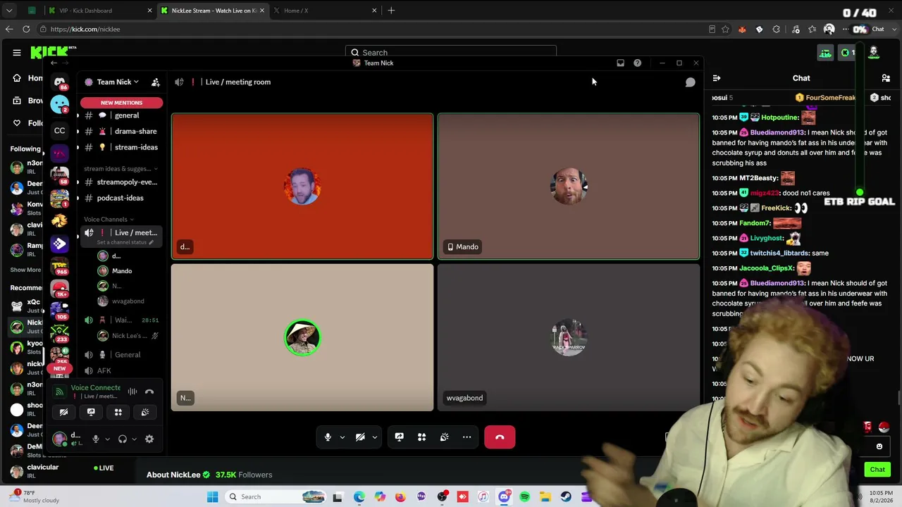Click the Windows Start button
The height and width of the screenshot is (507, 902).
click(212, 497)
